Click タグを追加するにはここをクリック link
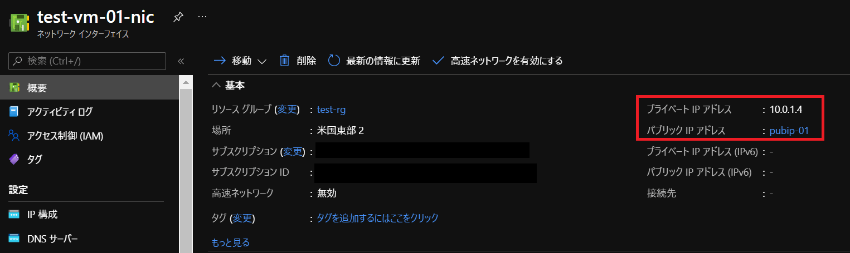850x253 pixels. [378, 218]
